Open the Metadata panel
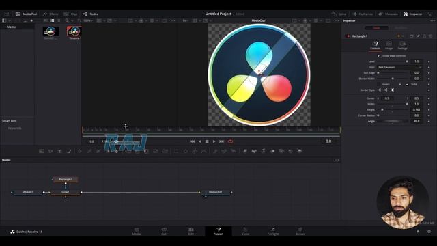Viewport: 437px width, 246px height. 388,14
